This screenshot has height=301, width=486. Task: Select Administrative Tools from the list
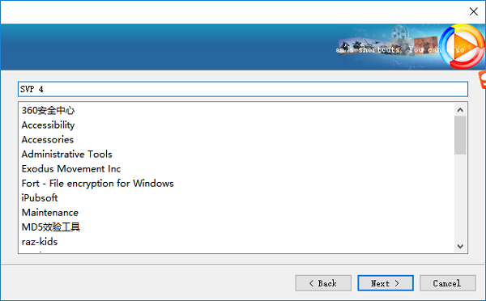pyautogui.click(x=66, y=155)
